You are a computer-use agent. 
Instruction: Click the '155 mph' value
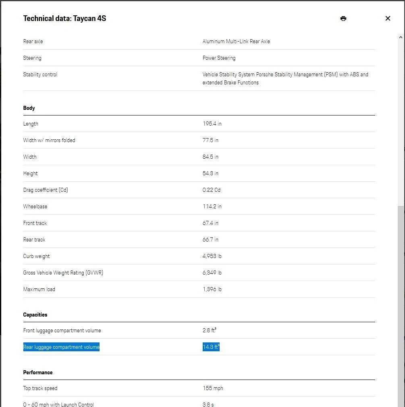click(213, 388)
